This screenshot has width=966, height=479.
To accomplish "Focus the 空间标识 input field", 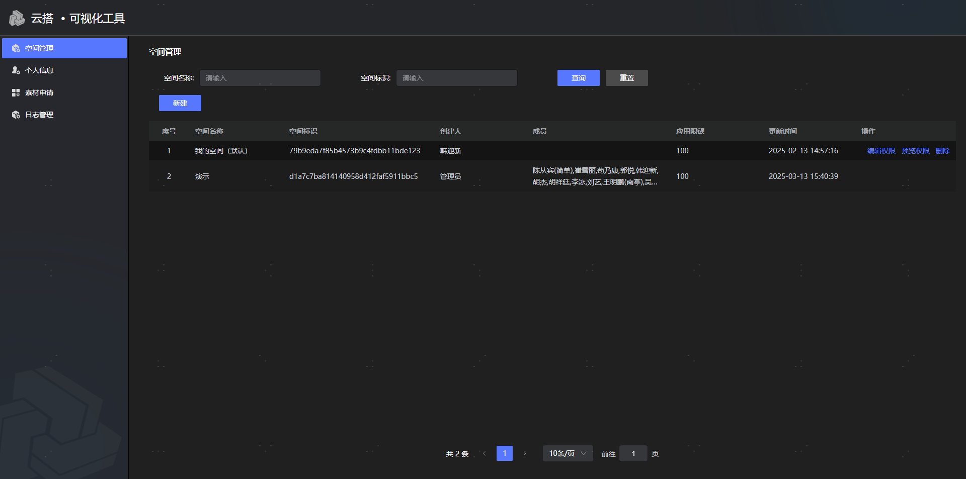I will pyautogui.click(x=456, y=78).
